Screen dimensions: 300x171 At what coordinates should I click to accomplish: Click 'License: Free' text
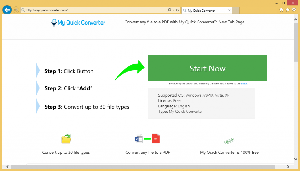pyautogui.click(x=169, y=101)
